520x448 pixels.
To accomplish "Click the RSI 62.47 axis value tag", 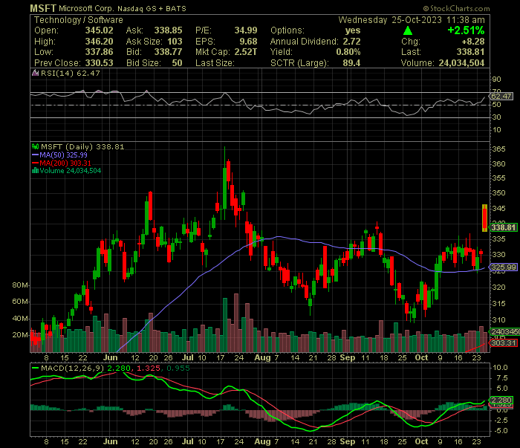I will tap(501, 96).
